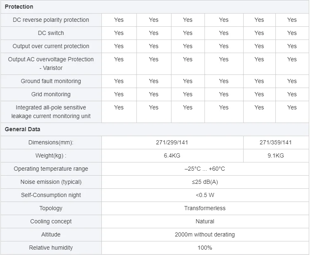Click the ≤25 dB(A) noise value

tap(204, 182)
